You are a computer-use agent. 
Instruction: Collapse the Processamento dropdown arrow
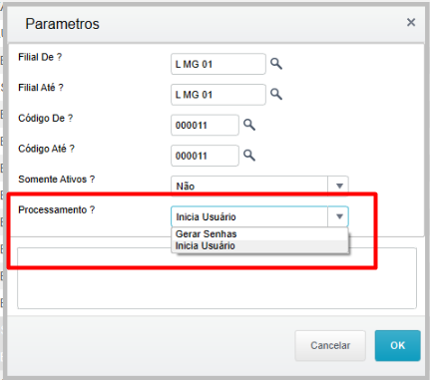point(339,216)
